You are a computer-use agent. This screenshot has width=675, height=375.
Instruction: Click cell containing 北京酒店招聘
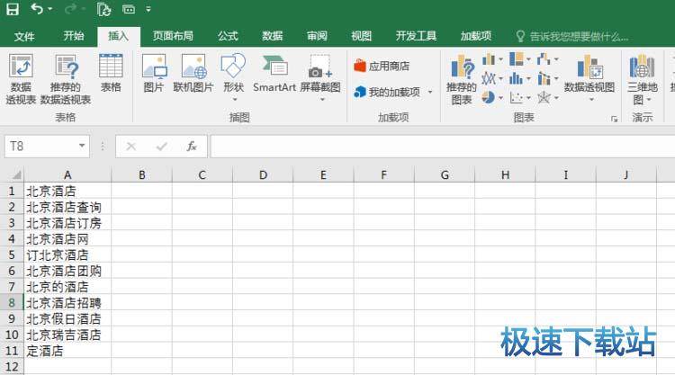[67, 303]
